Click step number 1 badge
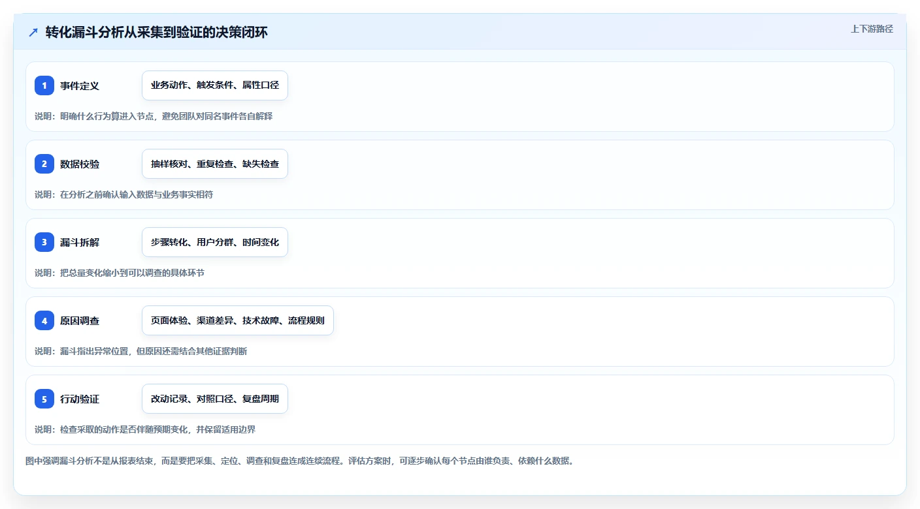 [x=44, y=85]
